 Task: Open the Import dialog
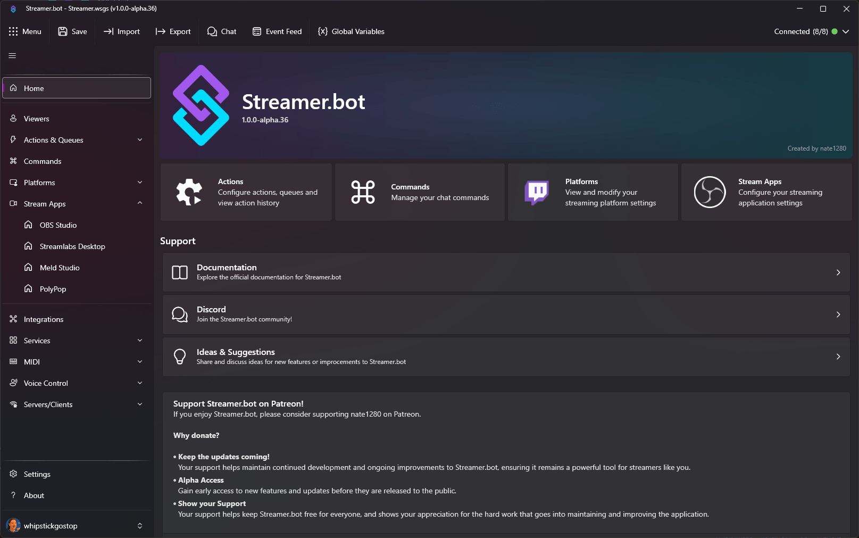click(x=121, y=31)
